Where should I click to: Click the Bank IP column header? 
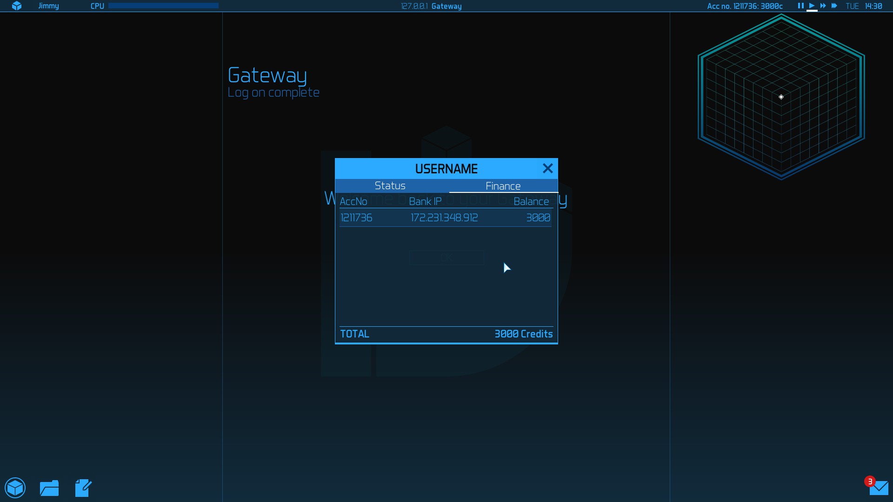(425, 201)
